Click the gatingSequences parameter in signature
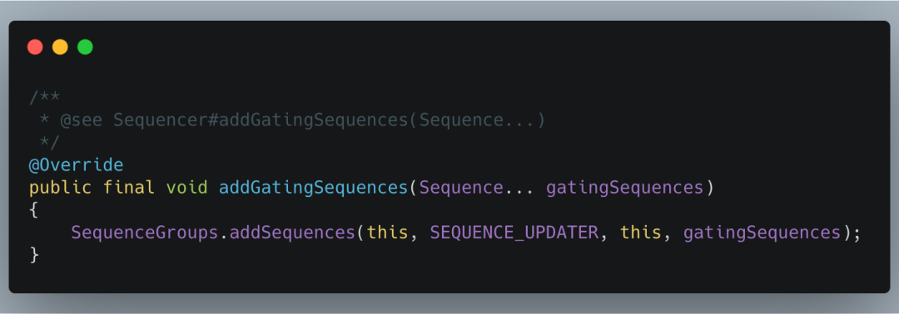The width and height of the screenshot is (899, 314). pos(624,188)
